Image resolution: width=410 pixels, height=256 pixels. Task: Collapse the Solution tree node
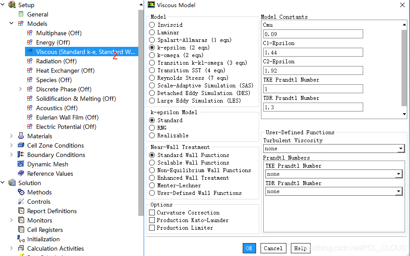click(3, 182)
